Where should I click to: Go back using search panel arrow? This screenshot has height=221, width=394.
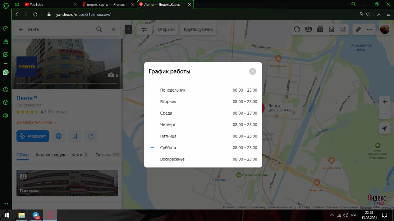point(21,29)
